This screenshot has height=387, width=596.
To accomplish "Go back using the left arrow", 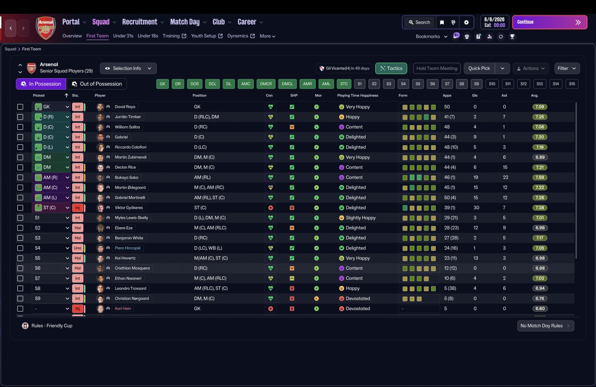I will pos(11,28).
